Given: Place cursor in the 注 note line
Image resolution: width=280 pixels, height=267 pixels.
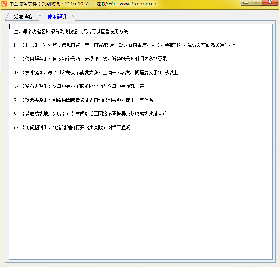Looking at the screenshot, I should [71, 31].
